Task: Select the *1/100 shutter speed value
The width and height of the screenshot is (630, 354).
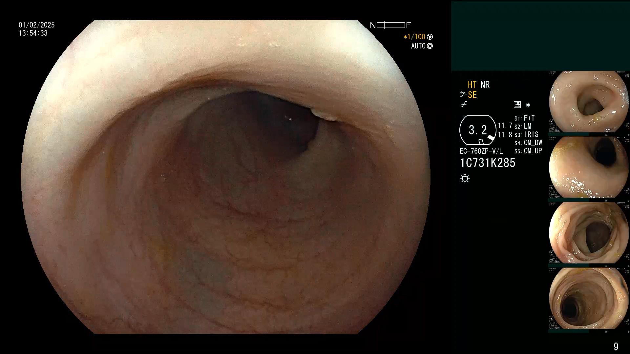Action: (x=414, y=37)
